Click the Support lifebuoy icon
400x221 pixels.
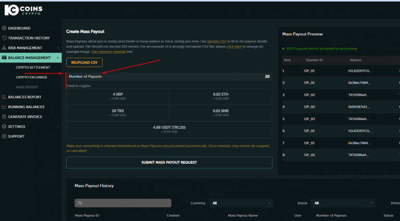point(4,136)
